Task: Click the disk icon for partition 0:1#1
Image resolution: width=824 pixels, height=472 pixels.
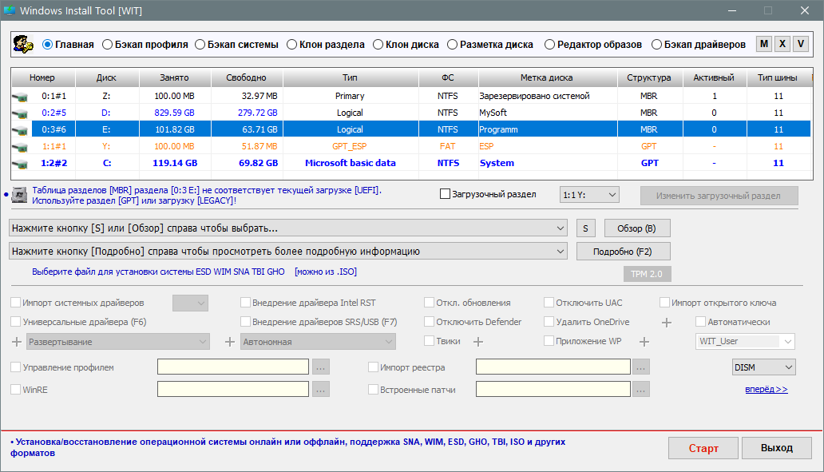Action: (x=20, y=97)
